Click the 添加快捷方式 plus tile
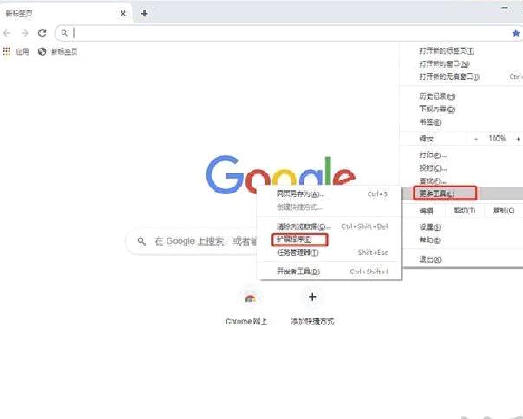This screenshot has height=419, width=523. (312, 305)
